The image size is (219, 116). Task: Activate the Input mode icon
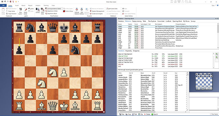coord(25,10)
